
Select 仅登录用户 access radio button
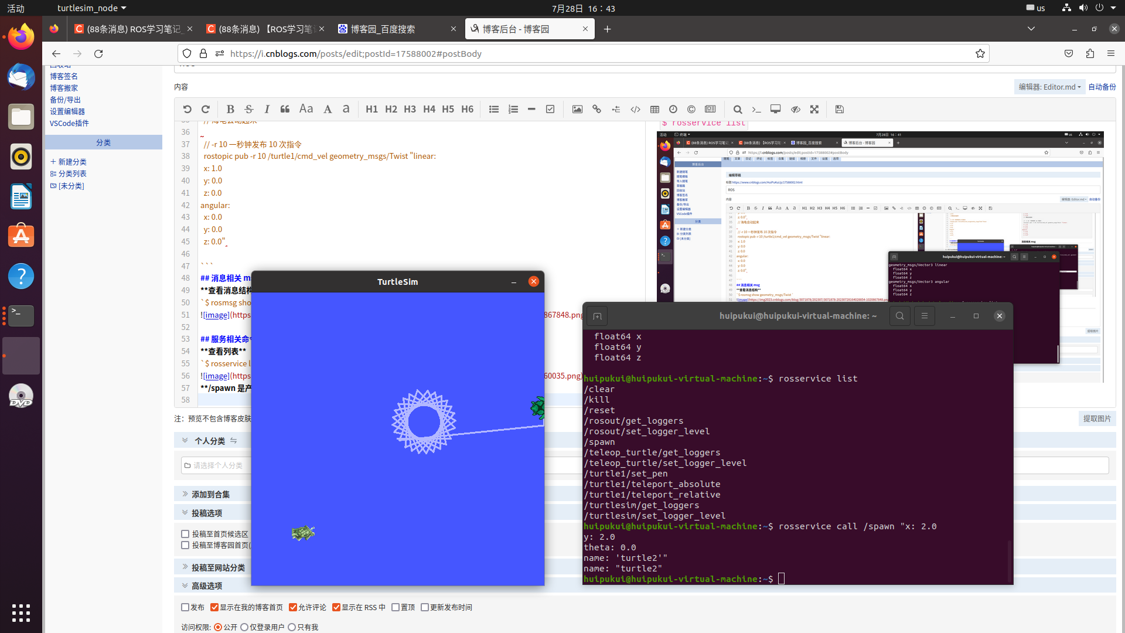pos(245,627)
